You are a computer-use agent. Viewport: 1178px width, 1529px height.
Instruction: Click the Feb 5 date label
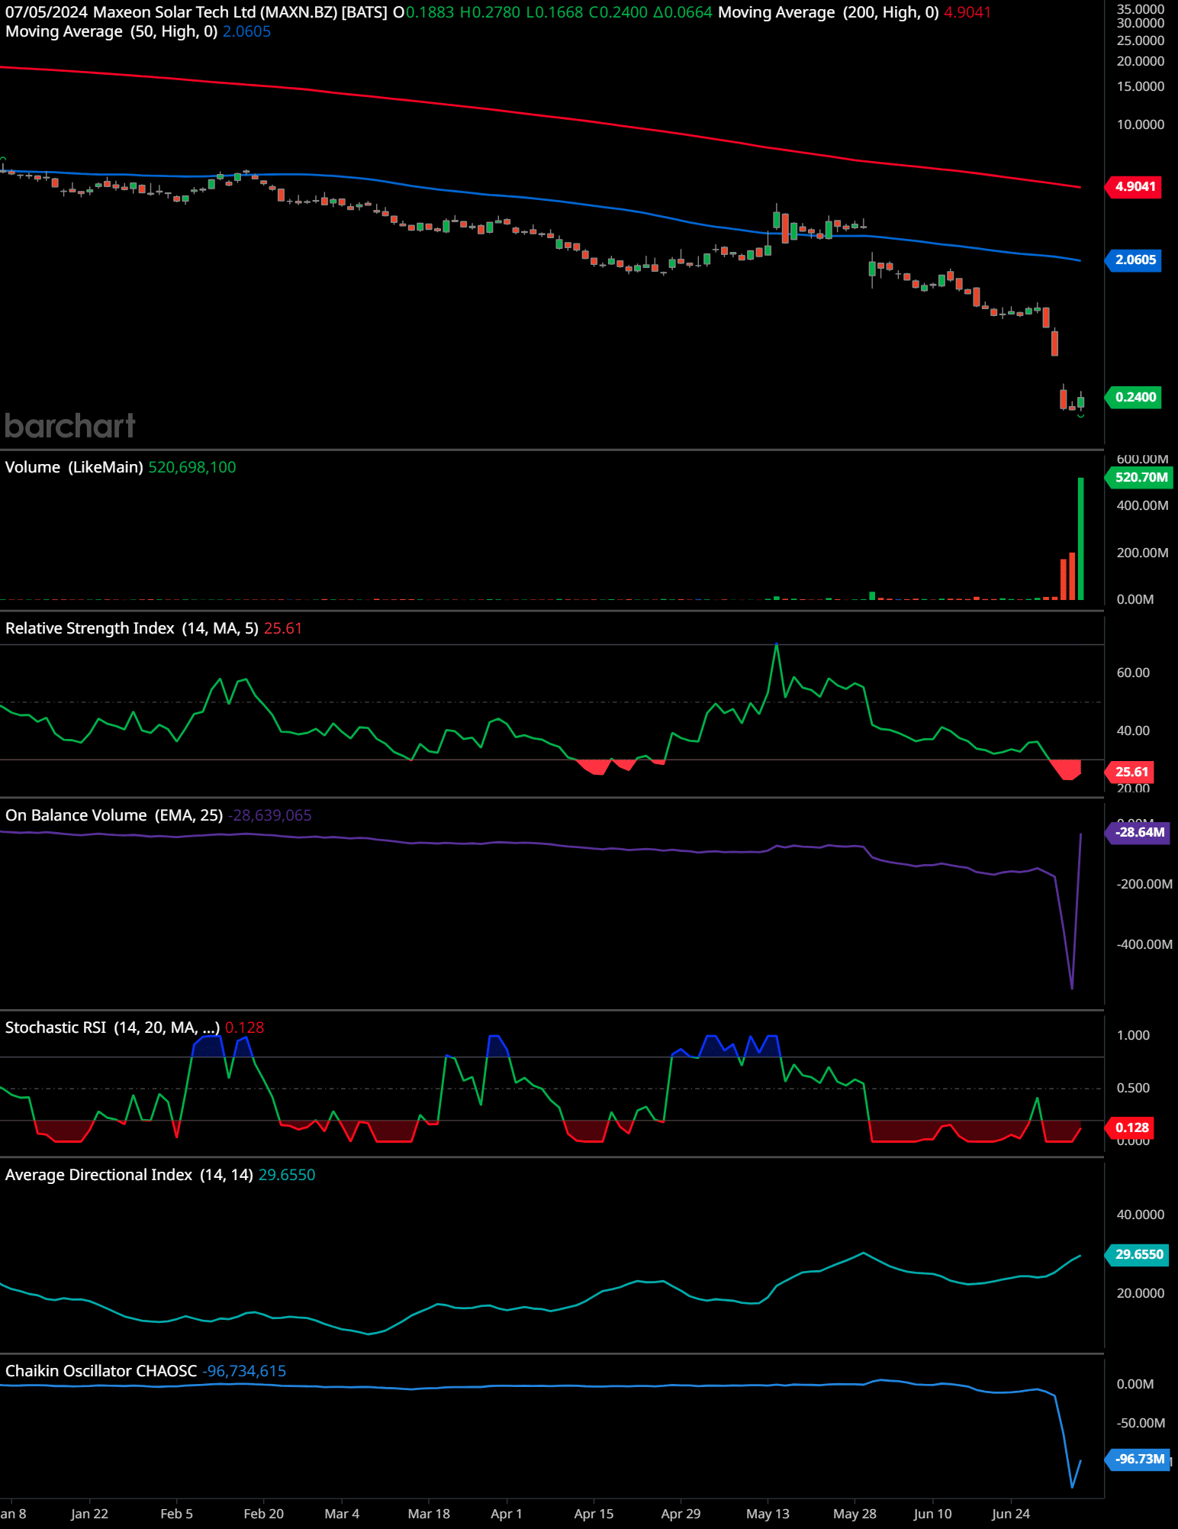(x=176, y=1514)
